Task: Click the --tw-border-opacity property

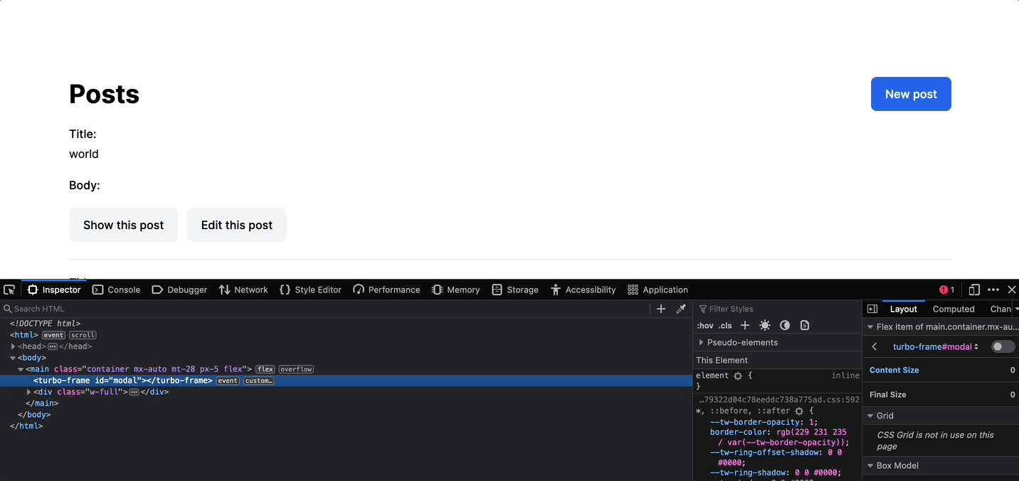Action: click(x=753, y=422)
